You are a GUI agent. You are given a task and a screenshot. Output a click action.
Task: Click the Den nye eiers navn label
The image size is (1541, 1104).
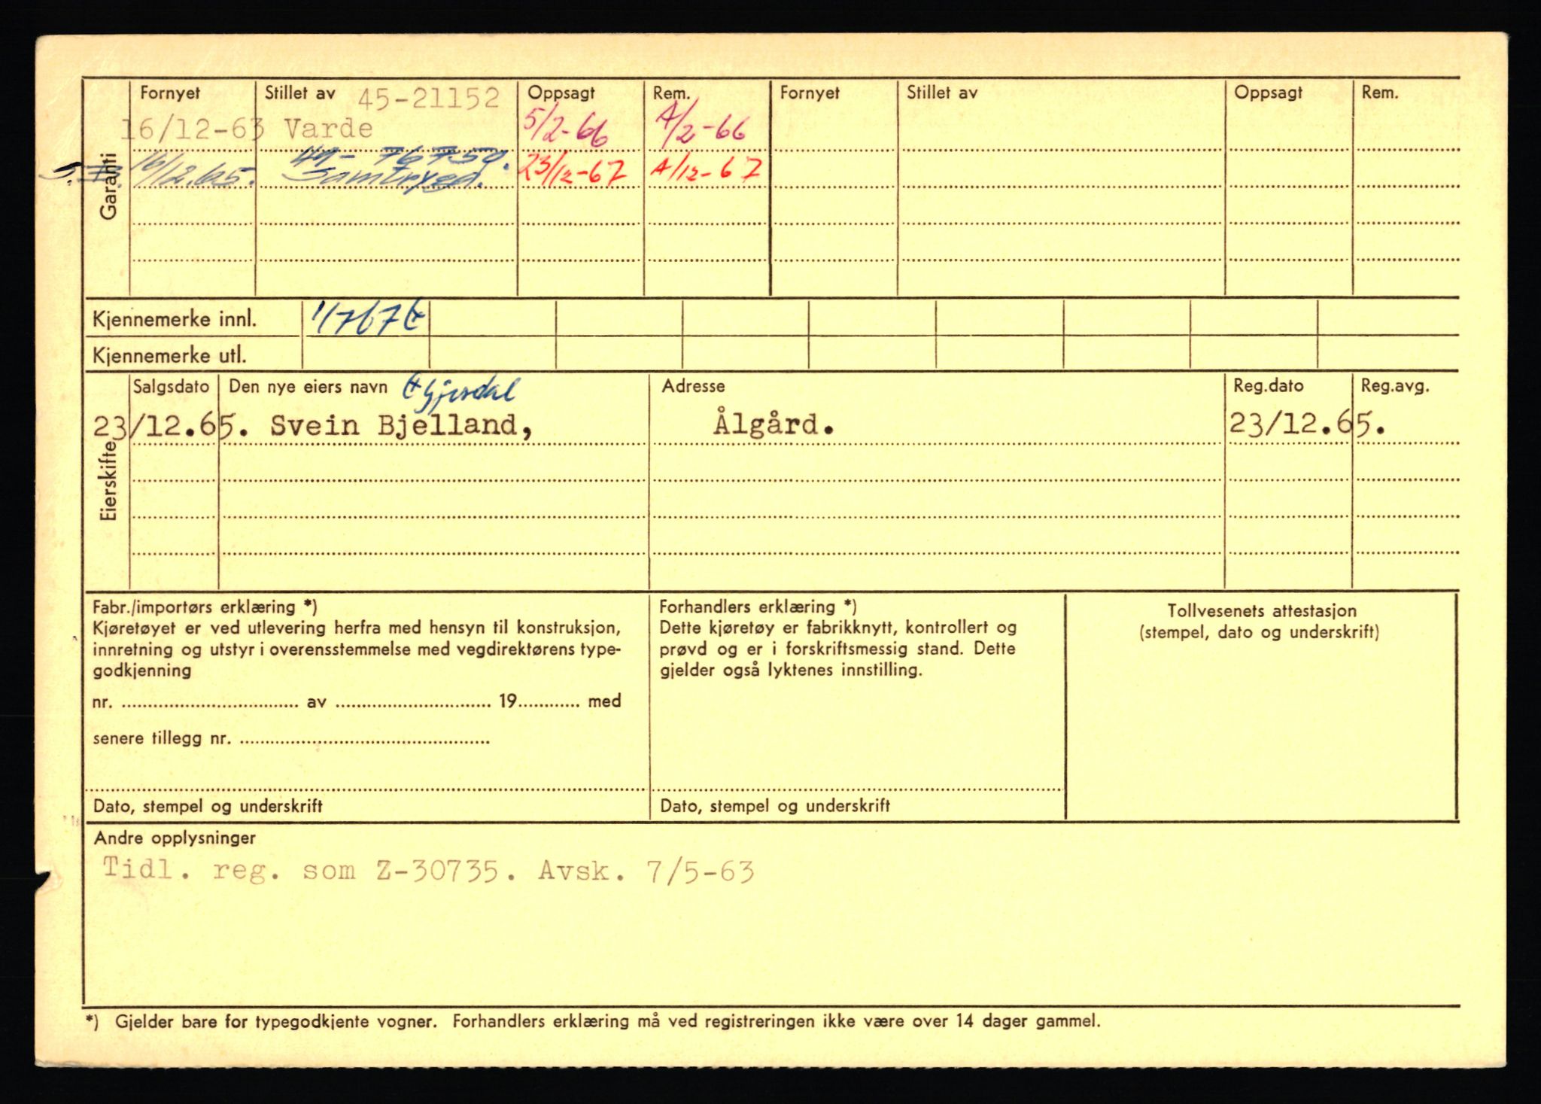tap(308, 387)
